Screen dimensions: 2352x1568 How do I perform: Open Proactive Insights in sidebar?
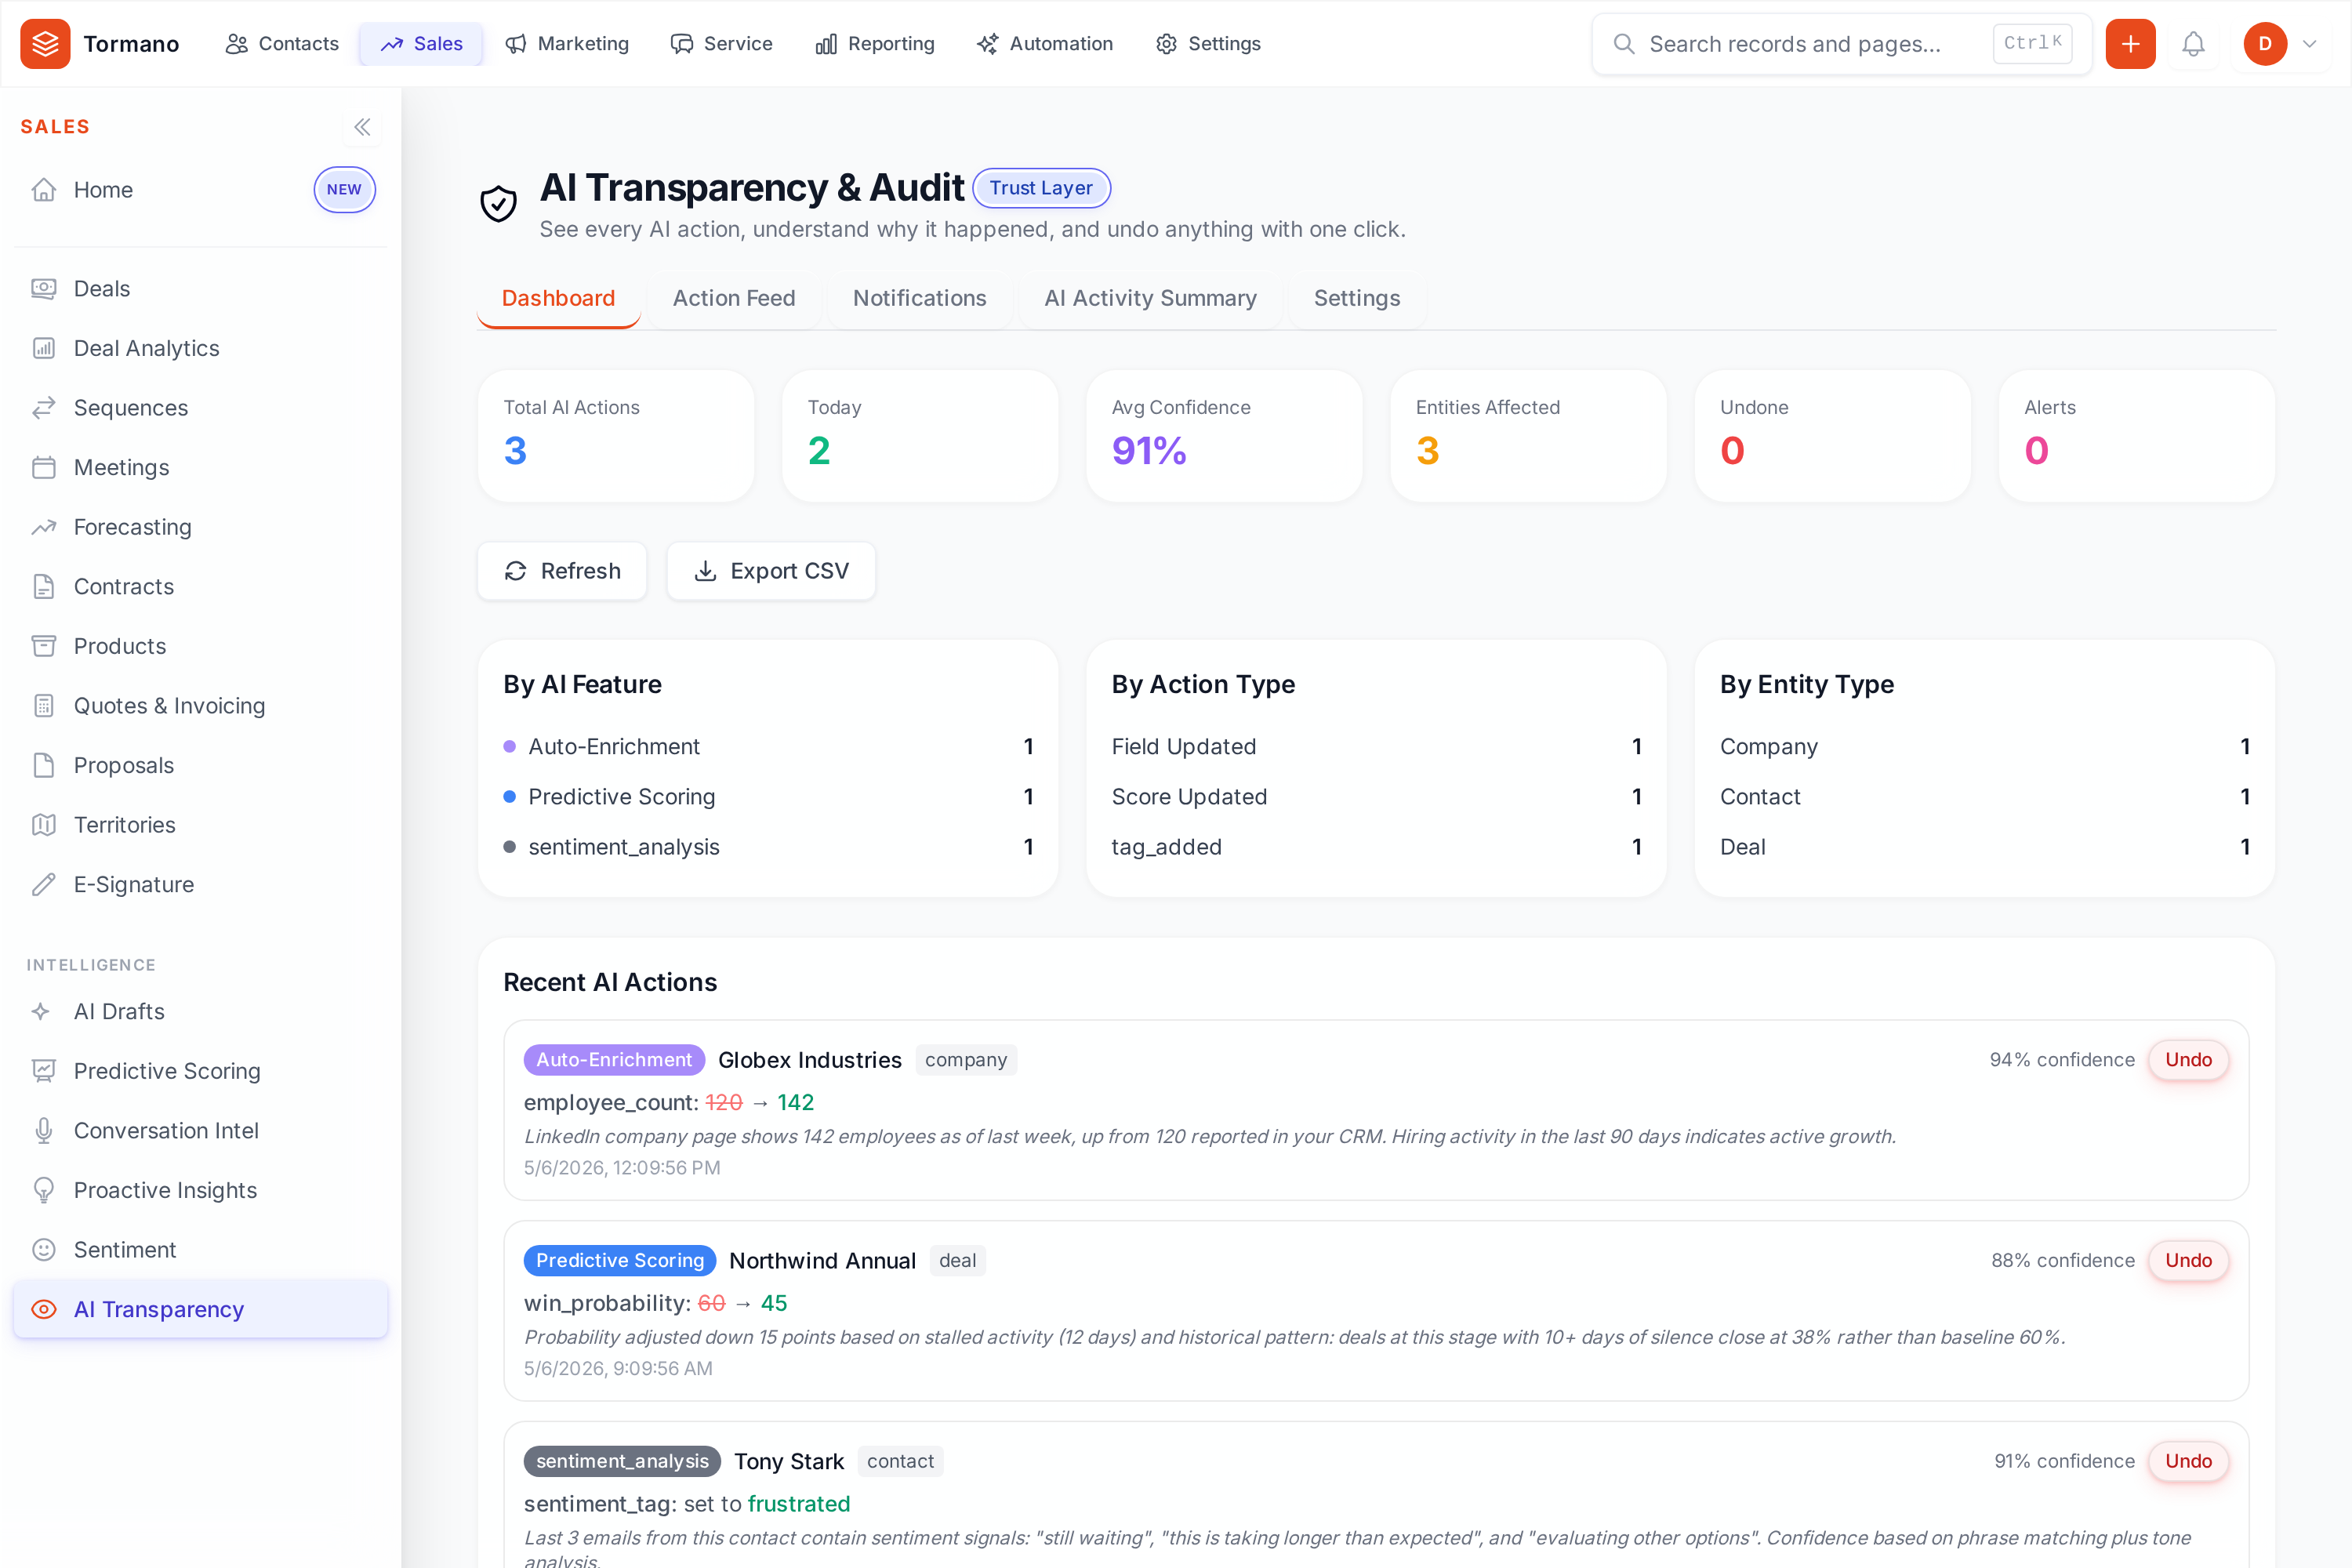click(201, 1190)
